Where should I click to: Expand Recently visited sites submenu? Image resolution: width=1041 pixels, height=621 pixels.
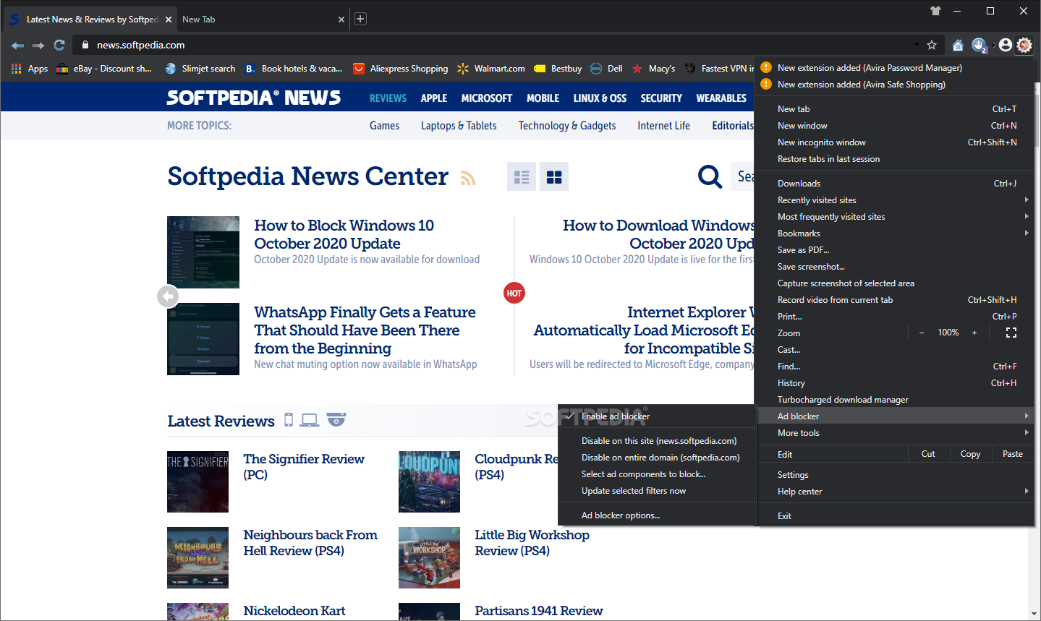[x=894, y=200]
